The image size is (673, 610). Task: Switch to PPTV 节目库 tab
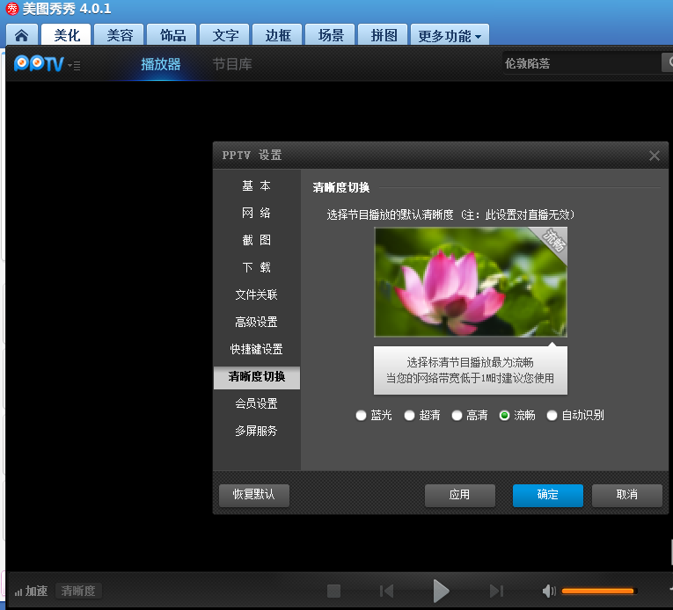pyautogui.click(x=232, y=64)
